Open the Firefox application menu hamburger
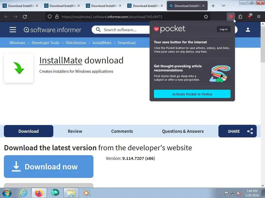265x198 pixels. [259, 16]
